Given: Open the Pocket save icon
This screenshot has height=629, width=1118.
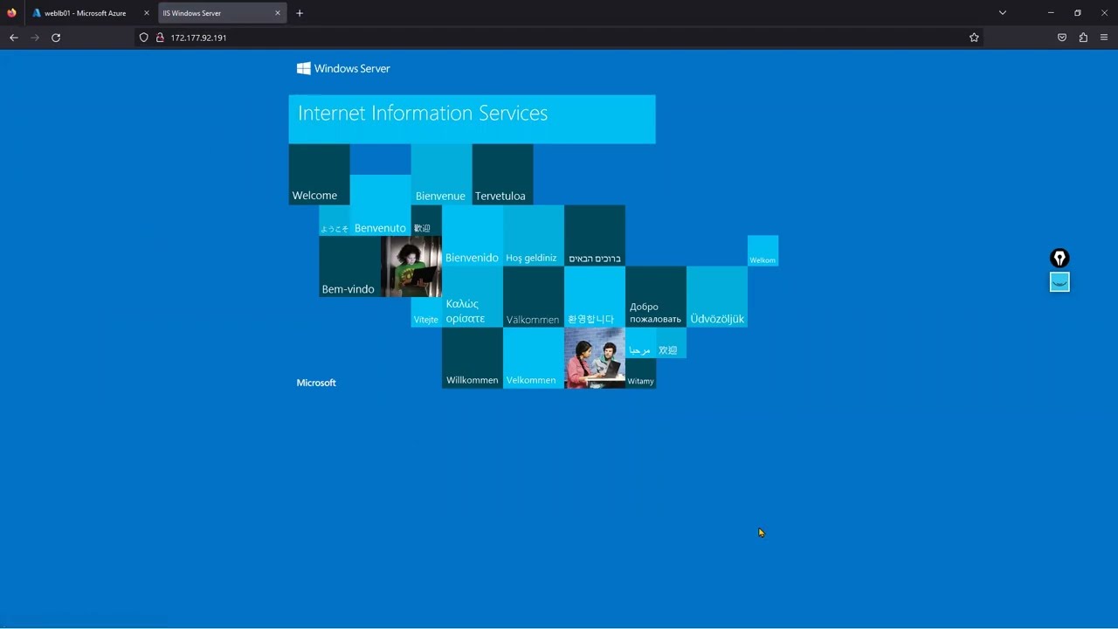Looking at the screenshot, I should [1062, 38].
